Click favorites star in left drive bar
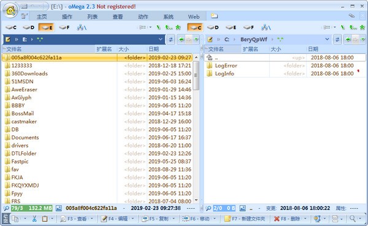This screenshot has height=226, width=368. tap(178, 28)
